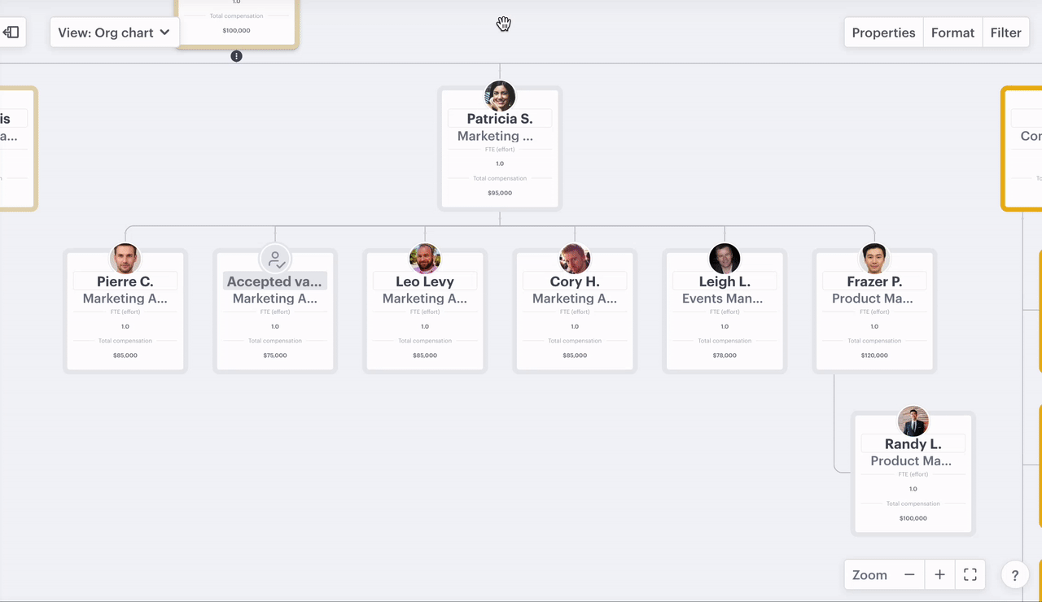Select Pierre C. avatar
1042x602 pixels.
click(125, 260)
